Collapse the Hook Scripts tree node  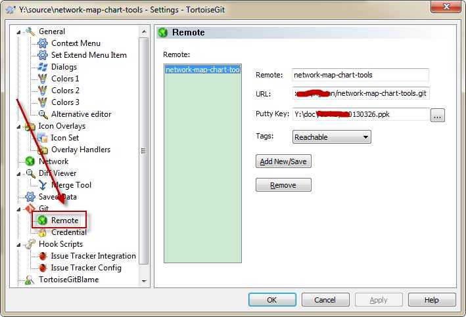click(18, 245)
